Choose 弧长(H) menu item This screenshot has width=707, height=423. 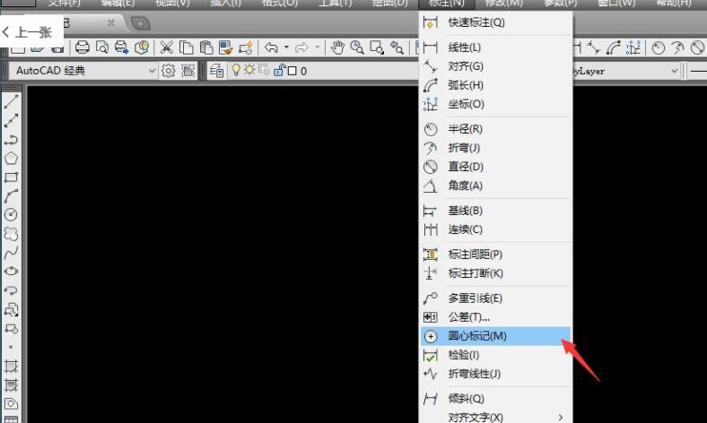pyautogui.click(x=496, y=85)
